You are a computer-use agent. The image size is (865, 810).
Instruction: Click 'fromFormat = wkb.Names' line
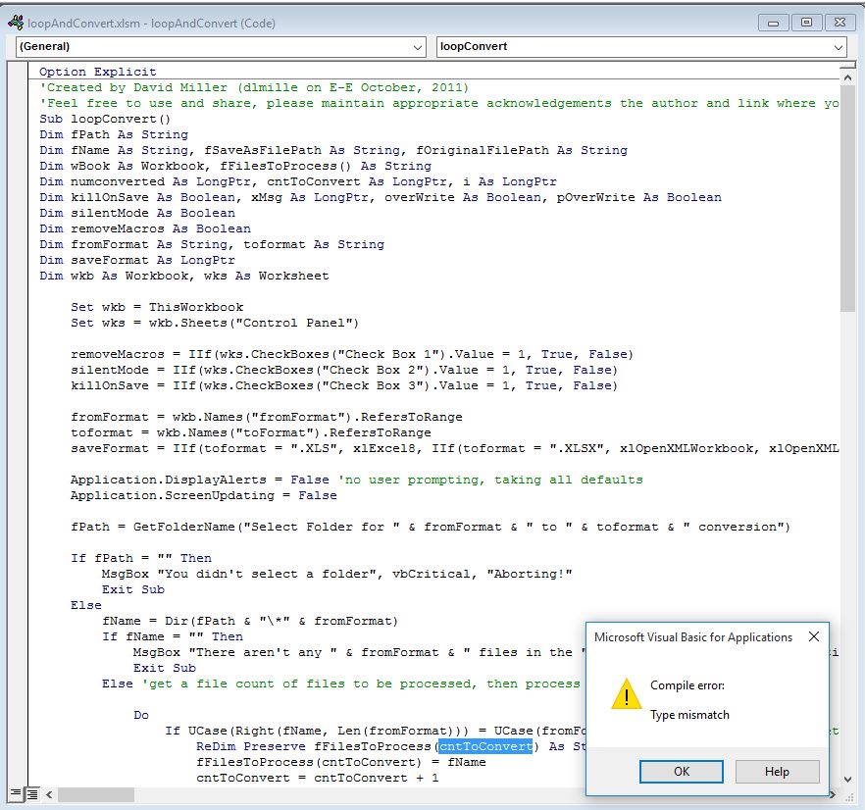tap(267, 417)
